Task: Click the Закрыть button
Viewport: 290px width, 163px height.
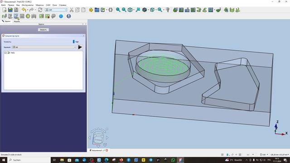Action: pos(43,30)
